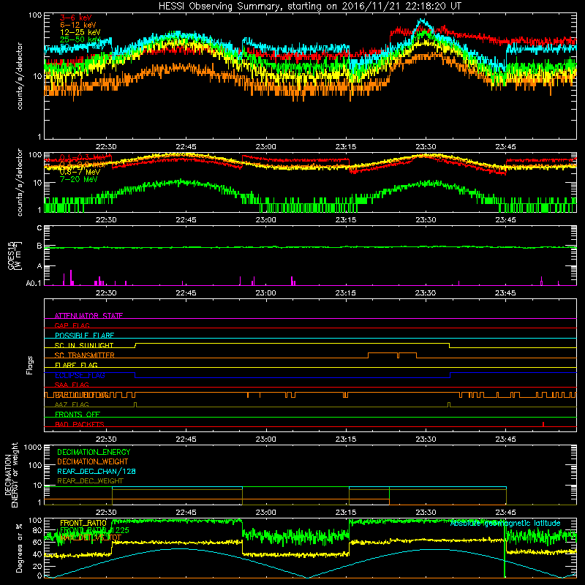This screenshot has height=585, width=585.
Task: Click the 1000 tick label on decimation axis
Action: click(x=33, y=448)
